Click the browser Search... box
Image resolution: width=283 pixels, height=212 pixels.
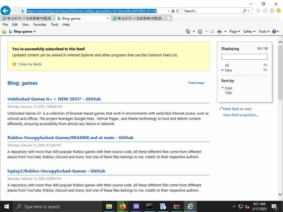[x=212, y=11]
